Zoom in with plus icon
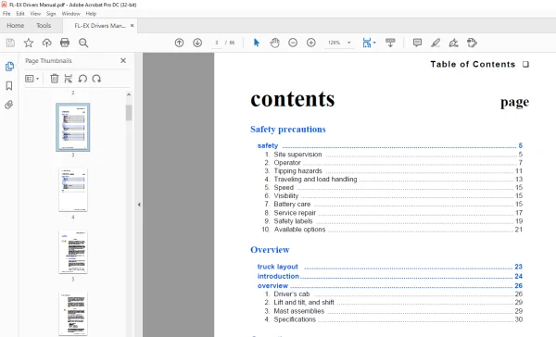Screen dimensions: 556x337 point(311,43)
